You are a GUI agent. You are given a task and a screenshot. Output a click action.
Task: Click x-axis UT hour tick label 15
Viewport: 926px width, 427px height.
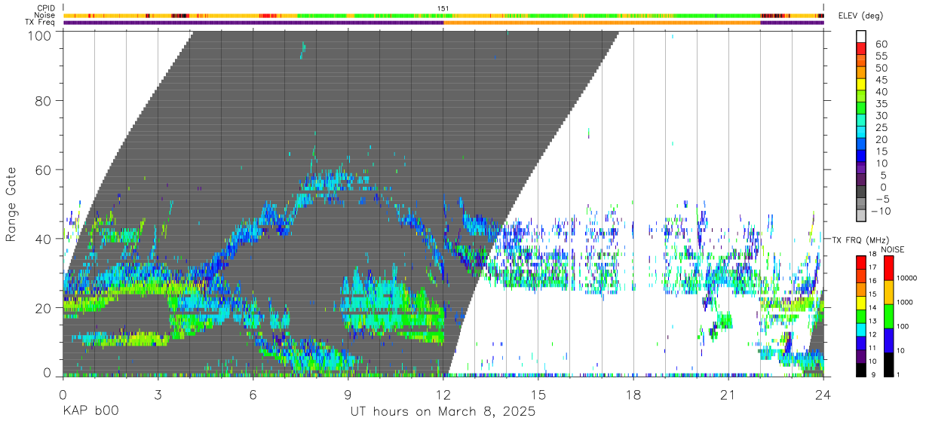coord(538,395)
